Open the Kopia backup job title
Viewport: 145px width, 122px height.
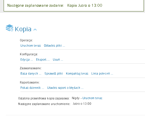23,29
